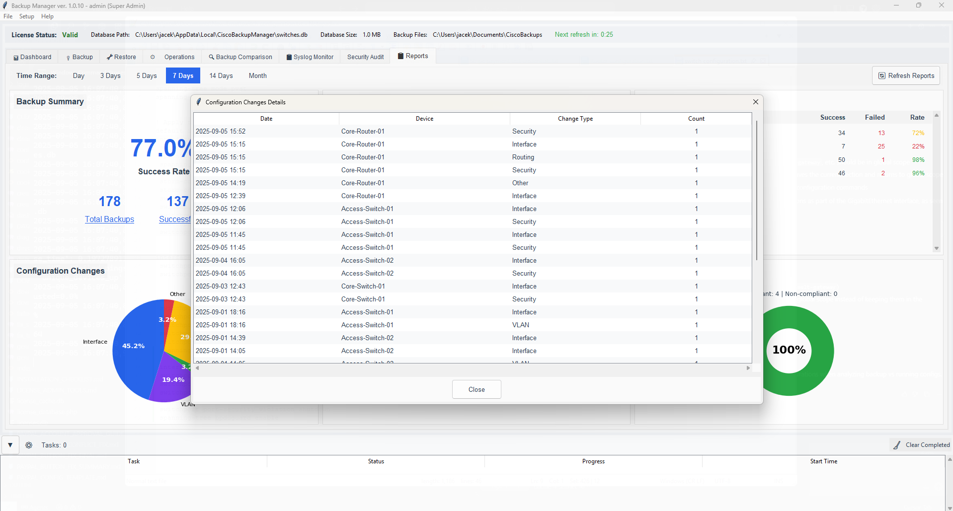Select the Reports tab
This screenshot has width=953, height=511.
(x=413, y=56)
